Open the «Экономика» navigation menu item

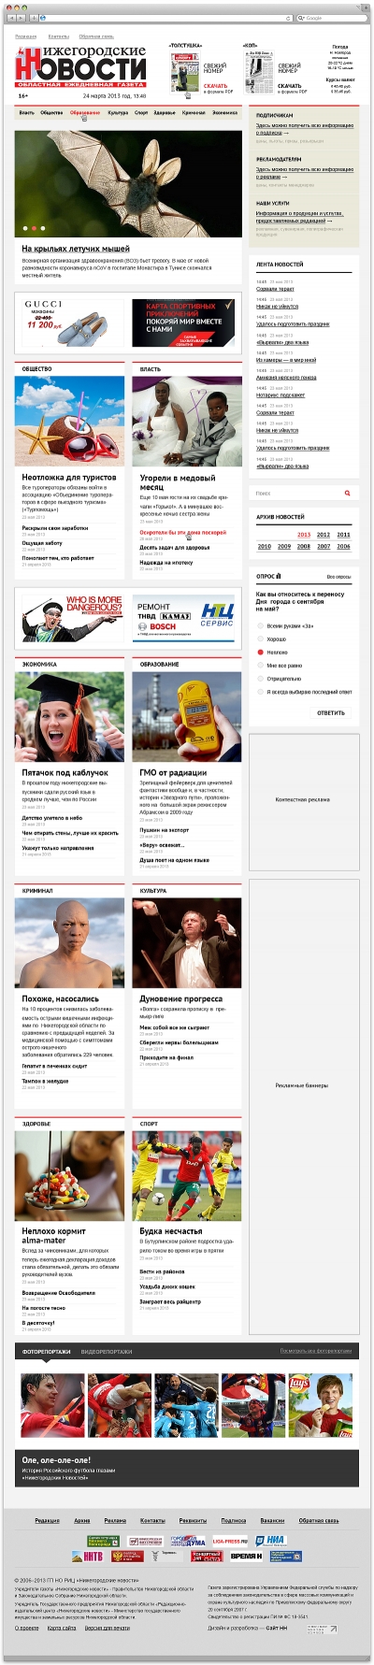pyautogui.click(x=224, y=112)
